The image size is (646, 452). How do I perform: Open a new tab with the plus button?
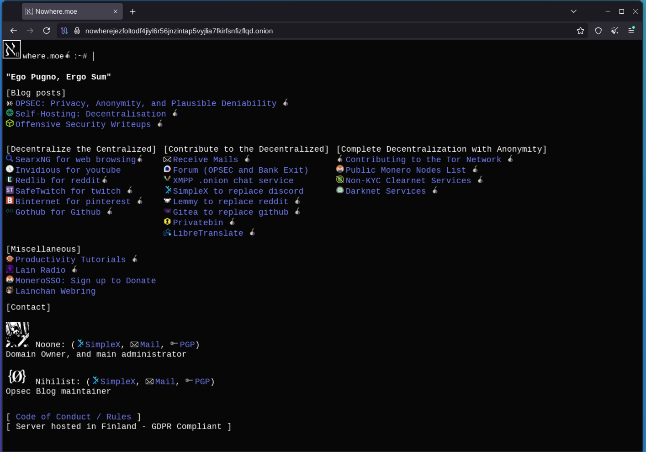tap(132, 11)
